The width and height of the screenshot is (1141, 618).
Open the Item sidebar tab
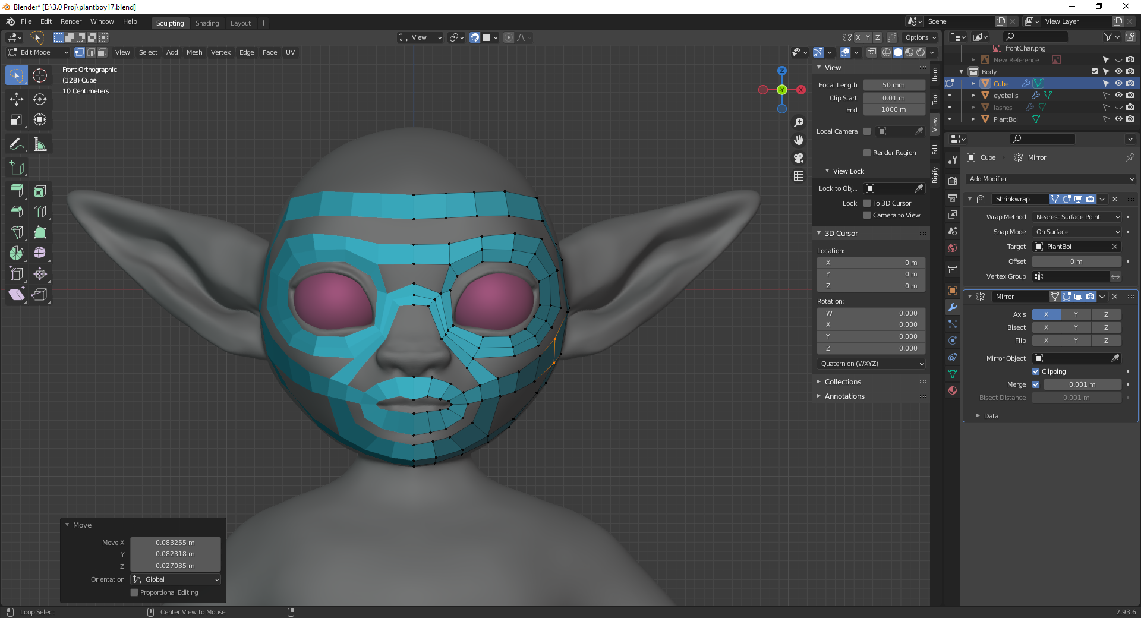[x=935, y=74]
